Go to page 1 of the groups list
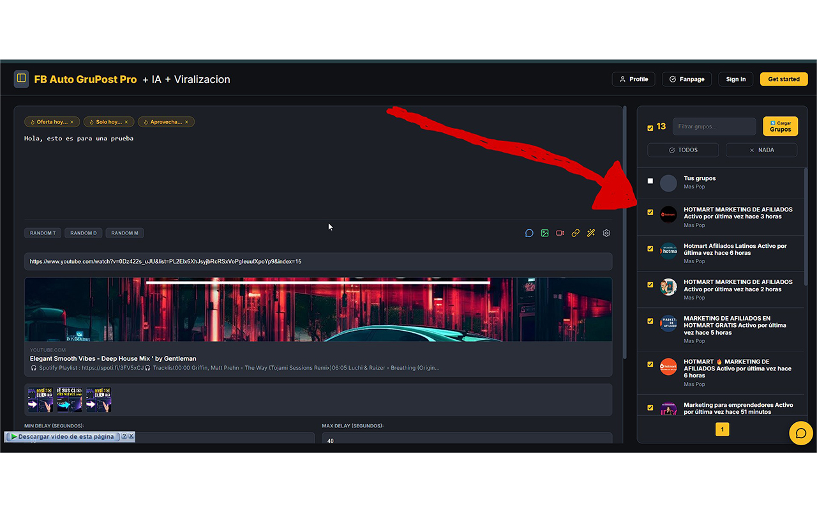The height and width of the screenshot is (511, 817). [x=723, y=430]
